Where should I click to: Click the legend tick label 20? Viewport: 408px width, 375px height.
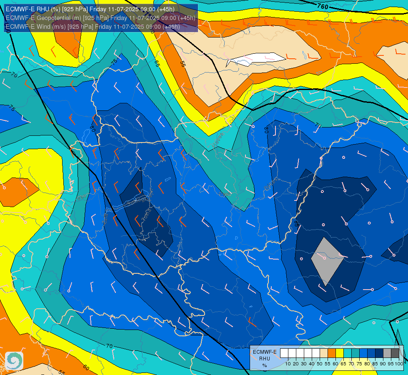296,364
